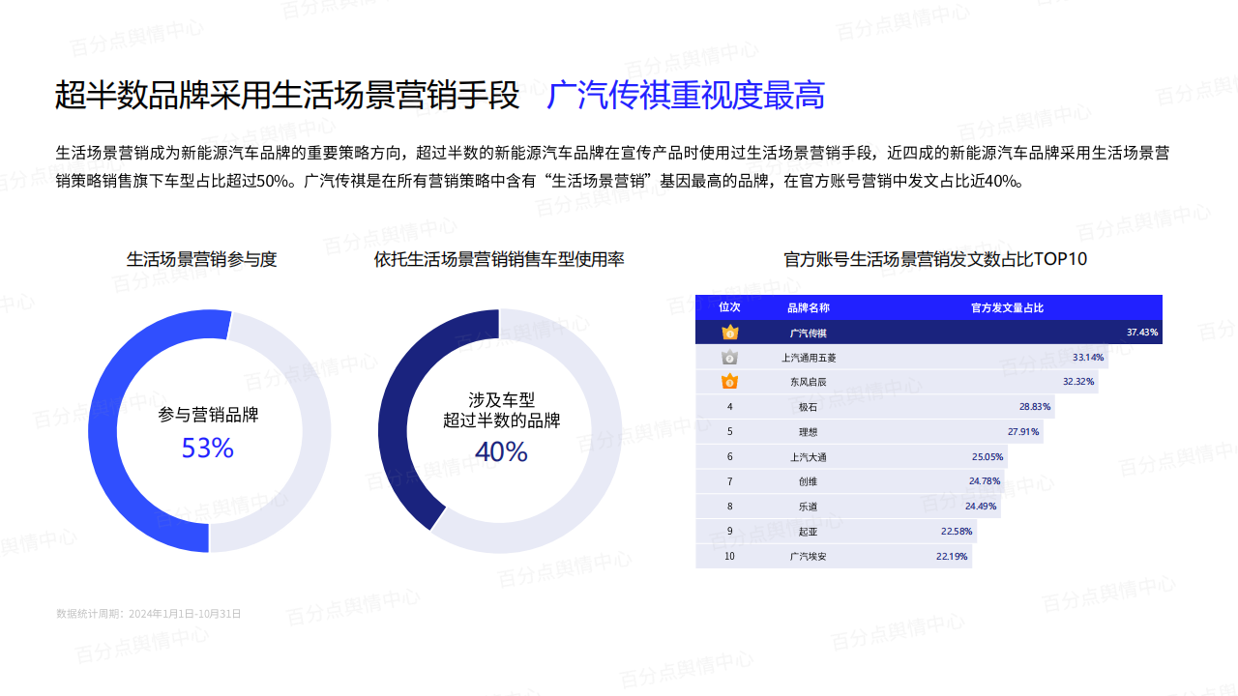Image resolution: width=1238 pixels, height=696 pixels.
Task: Select the black headline text 超半数品牌采用生活场景营销手段
Action: tap(287, 97)
